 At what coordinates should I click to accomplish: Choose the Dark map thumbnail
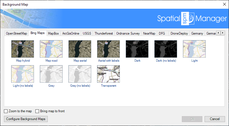pos(137,49)
